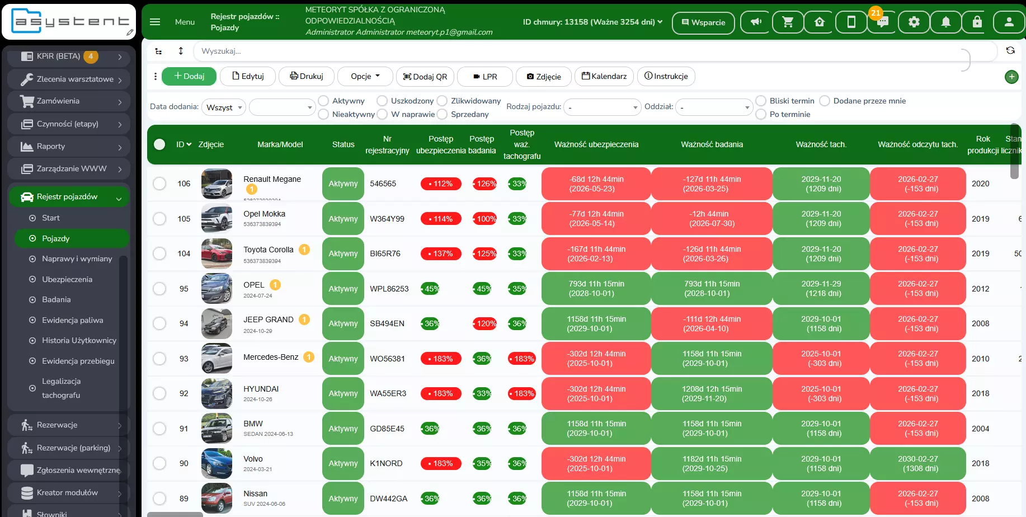
Task: Open the Data dodania 'Wszyst' dropdown
Action: click(x=224, y=107)
